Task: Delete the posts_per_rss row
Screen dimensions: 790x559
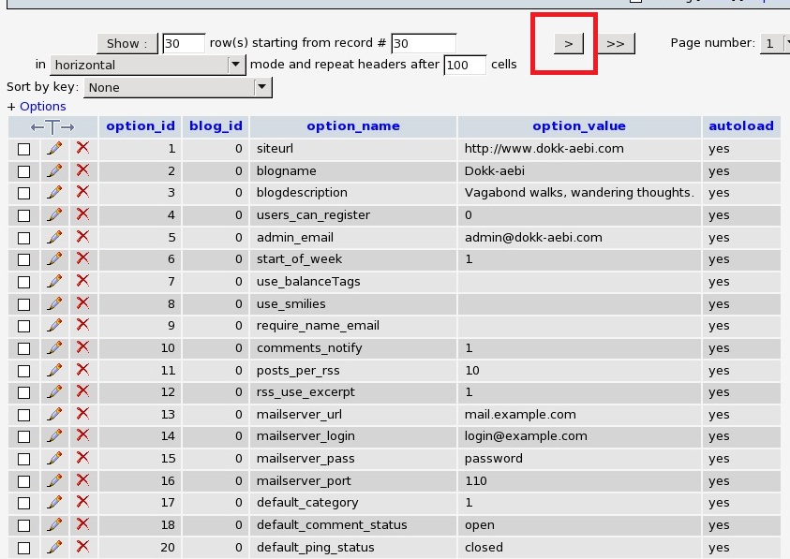Action: pyautogui.click(x=82, y=370)
